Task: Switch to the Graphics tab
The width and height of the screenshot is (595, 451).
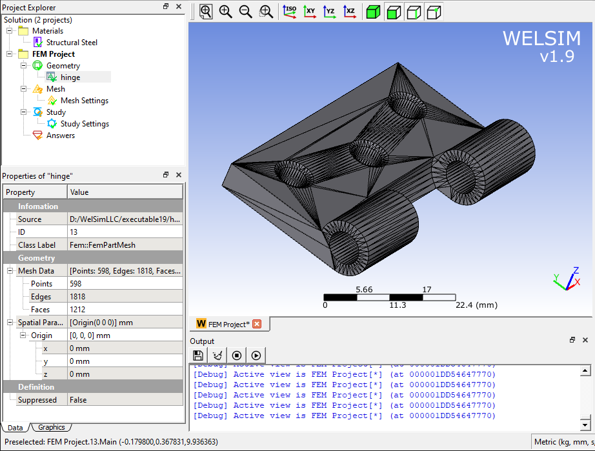Action: point(51,427)
